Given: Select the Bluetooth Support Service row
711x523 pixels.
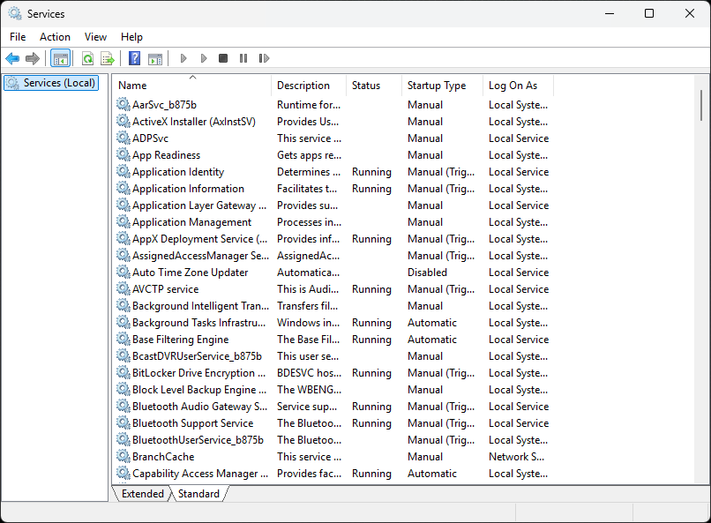Looking at the screenshot, I should 192,423.
